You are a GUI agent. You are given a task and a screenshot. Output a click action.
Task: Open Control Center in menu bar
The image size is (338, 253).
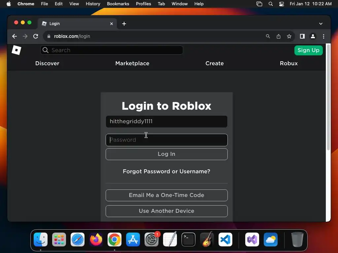click(x=282, y=4)
